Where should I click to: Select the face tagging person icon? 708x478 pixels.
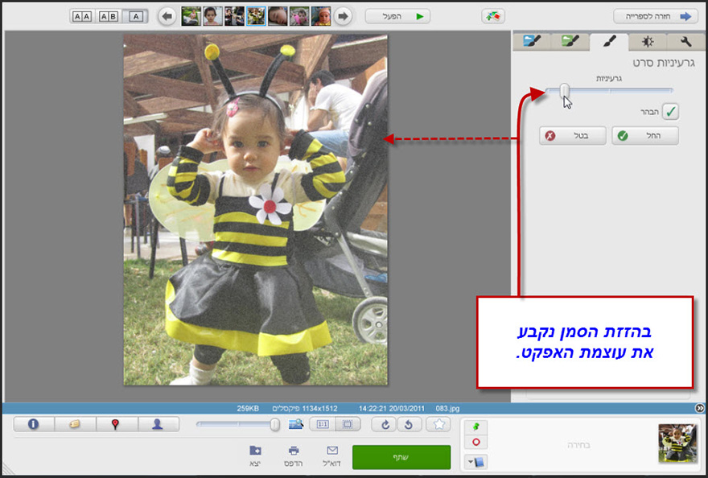pyautogui.click(x=158, y=424)
